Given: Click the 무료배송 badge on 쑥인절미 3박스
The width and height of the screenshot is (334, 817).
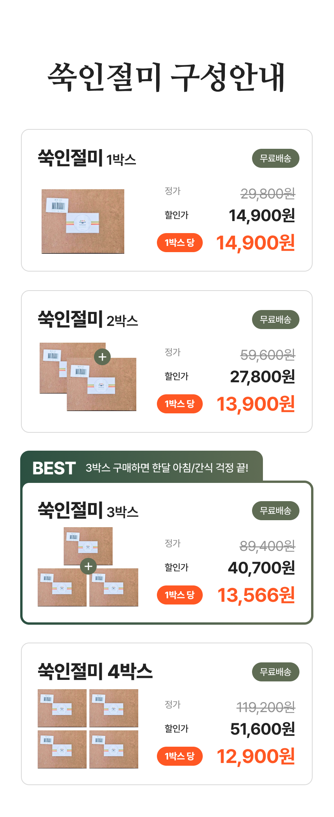Looking at the screenshot, I should coord(276,511).
